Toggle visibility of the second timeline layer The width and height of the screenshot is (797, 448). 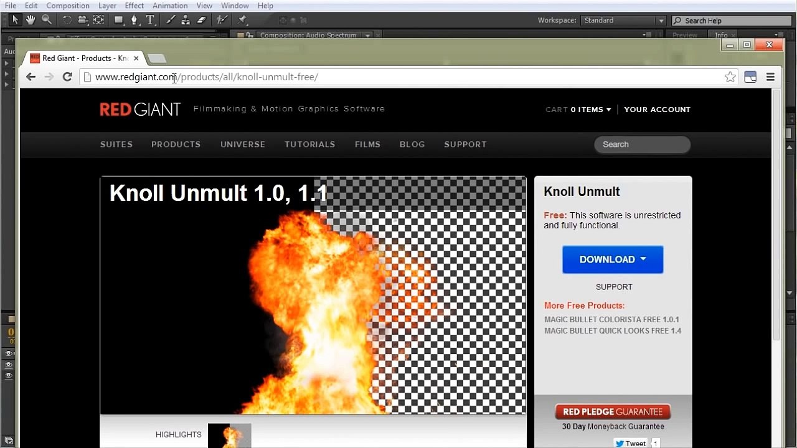9,365
